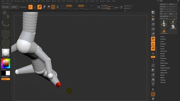Toggle the Alternate color button
Screen dimensions: 180x101
pos(6,79)
